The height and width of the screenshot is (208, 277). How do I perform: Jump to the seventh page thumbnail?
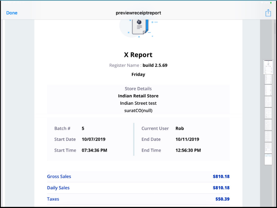point(268,136)
